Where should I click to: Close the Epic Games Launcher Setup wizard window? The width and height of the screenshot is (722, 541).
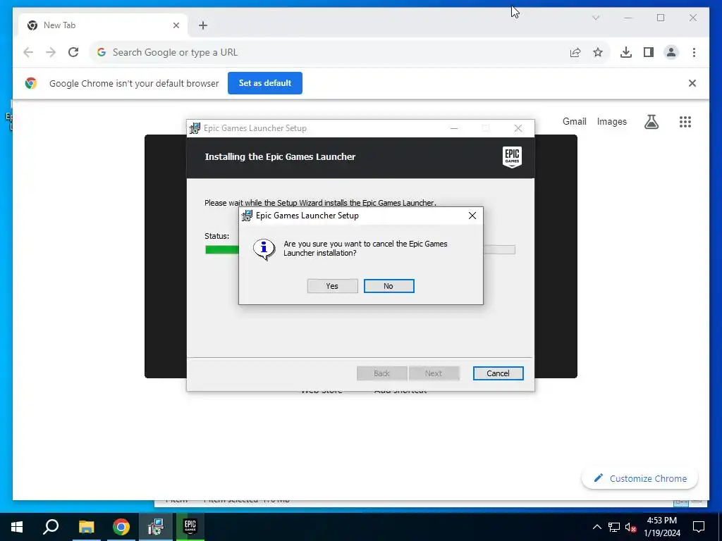click(518, 128)
